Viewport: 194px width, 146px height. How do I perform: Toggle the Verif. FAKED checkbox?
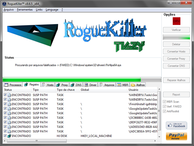coord(165,107)
